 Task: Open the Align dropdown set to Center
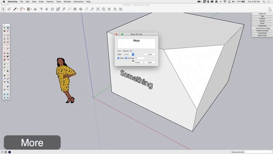[128, 54]
